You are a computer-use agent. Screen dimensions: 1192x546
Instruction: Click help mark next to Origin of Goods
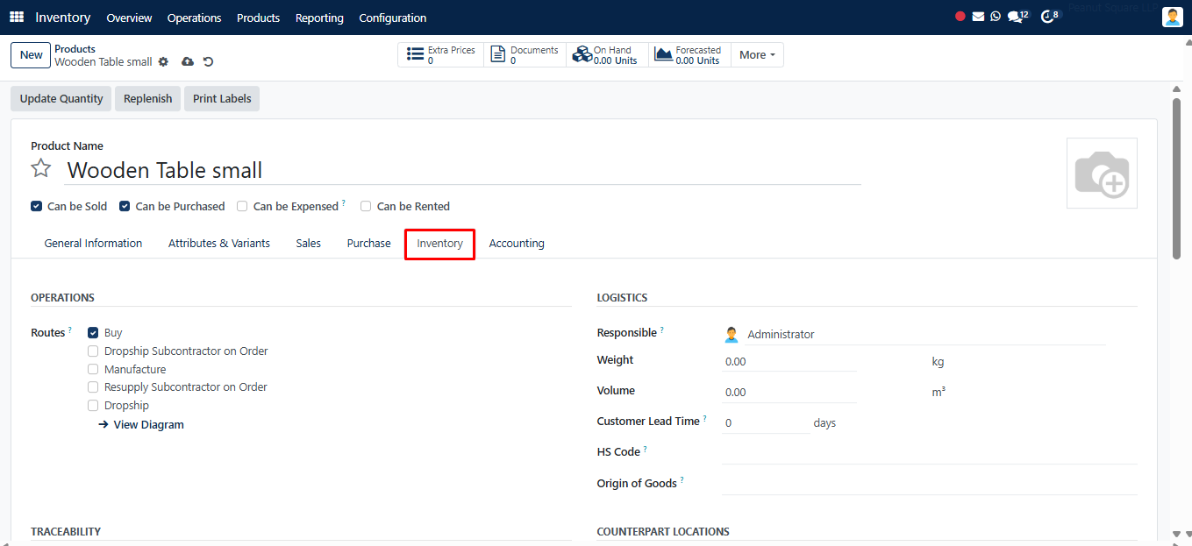pos(682,480)
